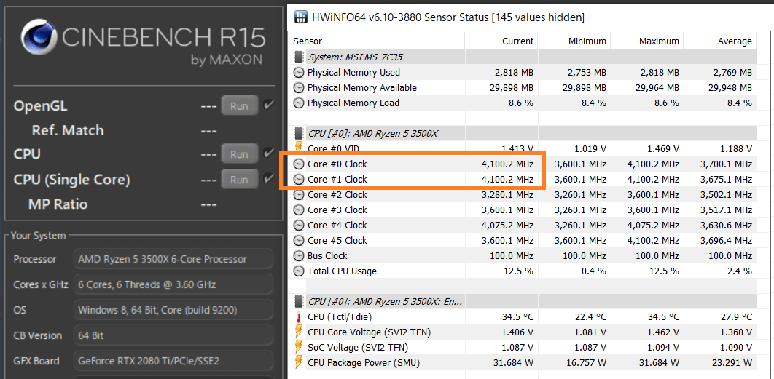Click the CPU Core Voltage lightning icon
Viewport: 774px width, 379px height.
click(x=299, y=332)
